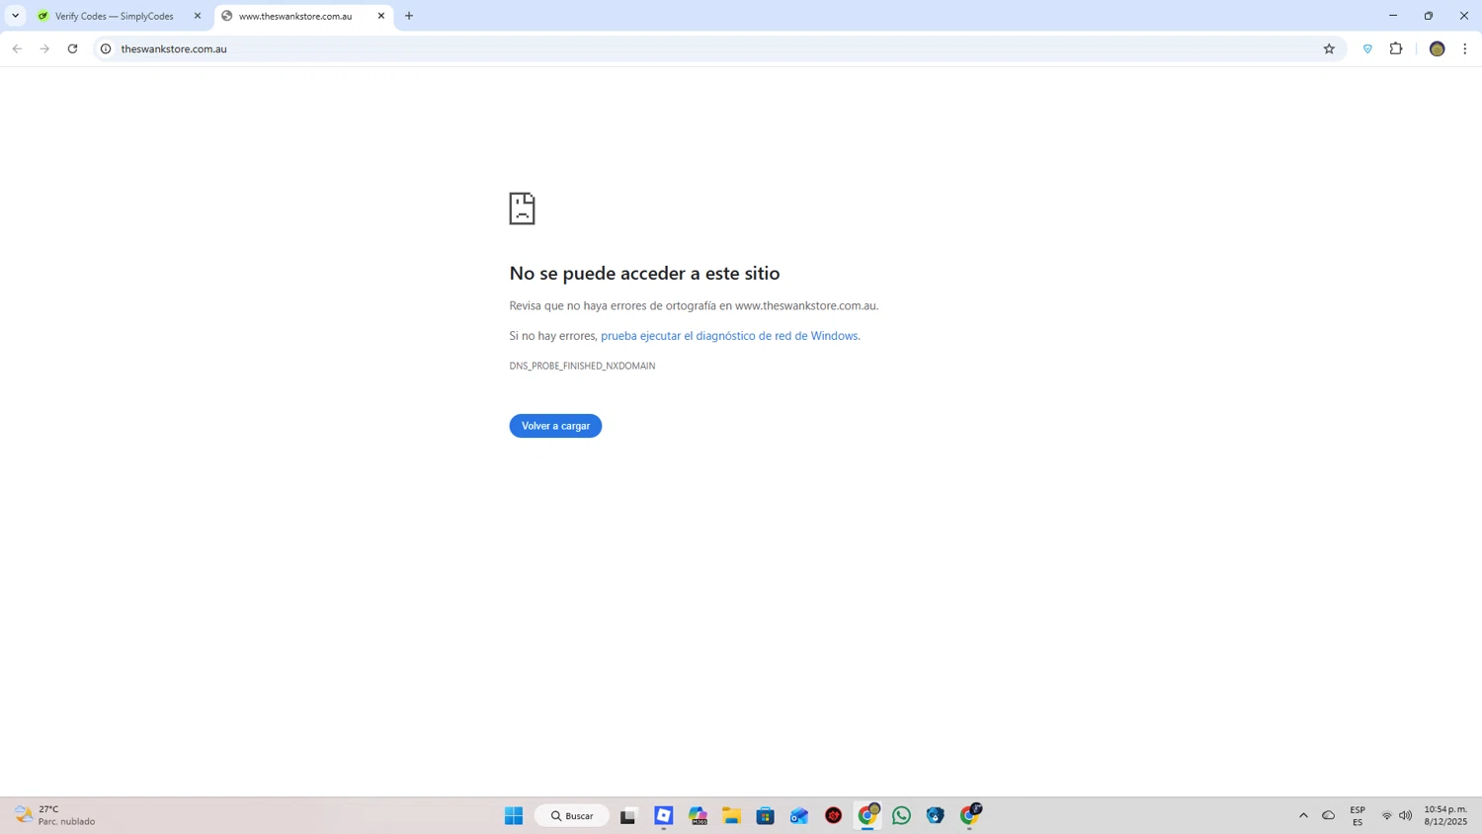Close the Verify Codes SimplyCodes tab
1482x834 pixels.
[198, 16]
